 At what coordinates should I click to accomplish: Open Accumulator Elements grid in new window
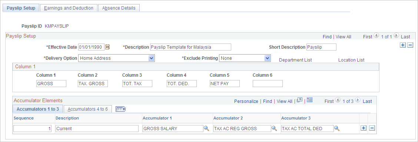click(x=300, y=100)
